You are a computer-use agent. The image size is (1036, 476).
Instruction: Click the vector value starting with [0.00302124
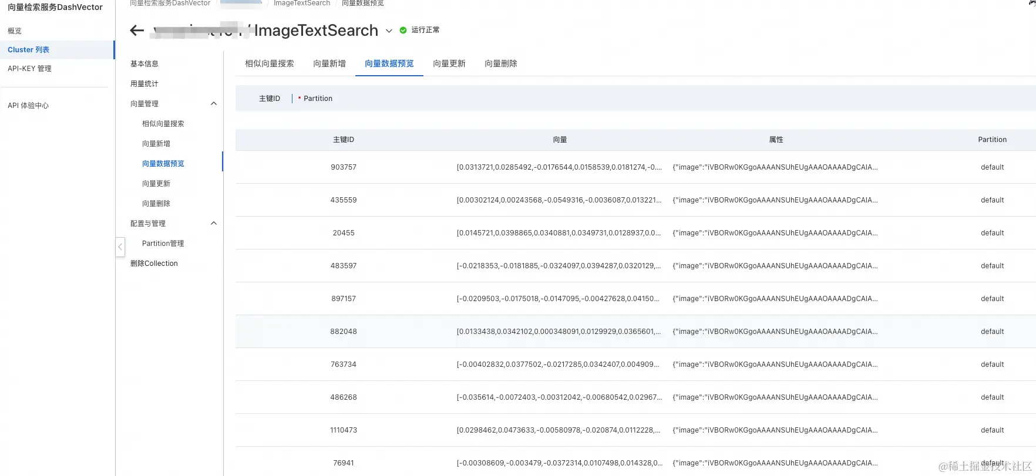[x=559, y=200]
